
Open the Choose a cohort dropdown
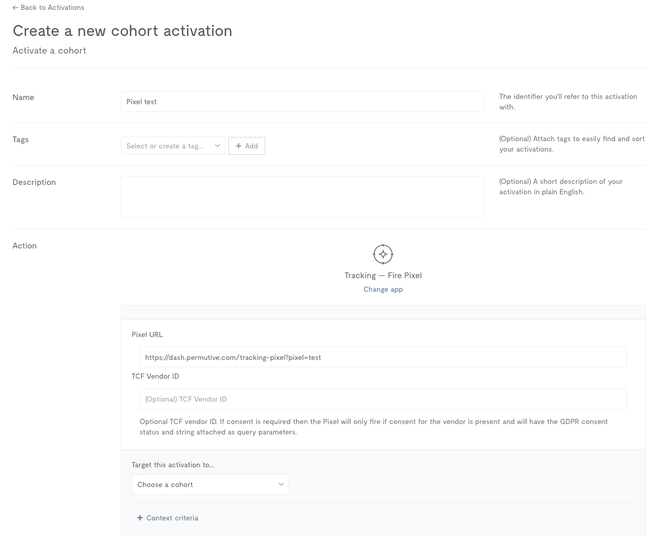210,484
